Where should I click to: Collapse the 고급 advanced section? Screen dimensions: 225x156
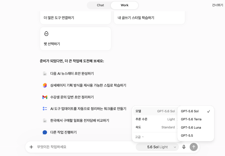point(139,137)
